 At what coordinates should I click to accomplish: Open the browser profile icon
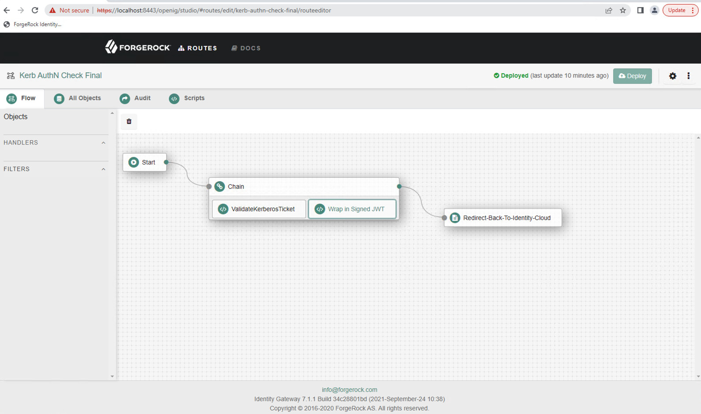[655, 10]
